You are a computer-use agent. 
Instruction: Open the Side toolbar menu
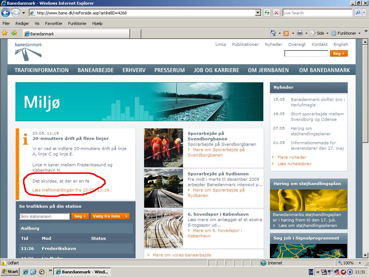319,33
